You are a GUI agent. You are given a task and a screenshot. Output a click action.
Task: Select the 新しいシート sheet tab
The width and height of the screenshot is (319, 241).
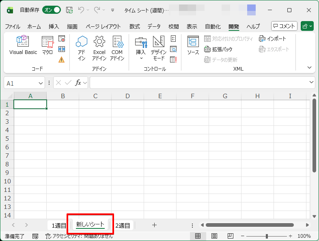tap(90, 224)
